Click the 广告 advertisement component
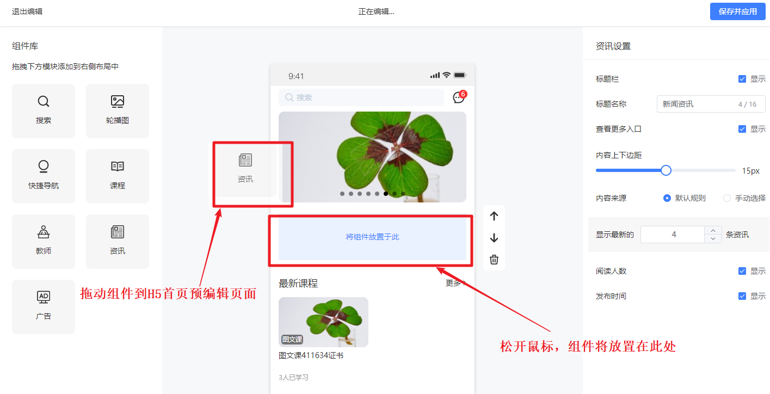Screen dimensions: 770x394 (44, 306)
